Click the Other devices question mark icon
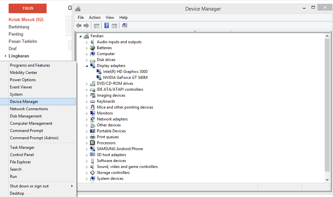Viewport: 333px width, 197px height. [x=92, y=125]
